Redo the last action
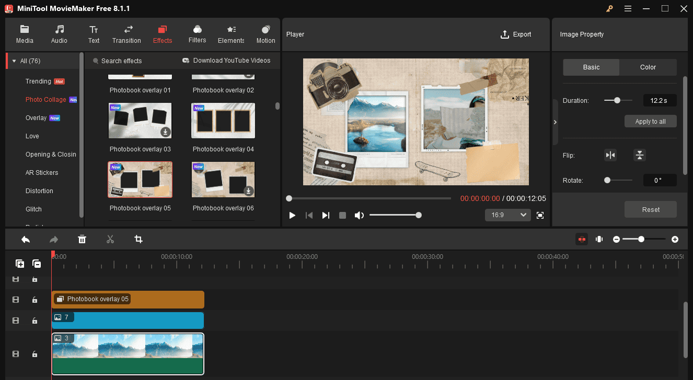 point(54,239)
